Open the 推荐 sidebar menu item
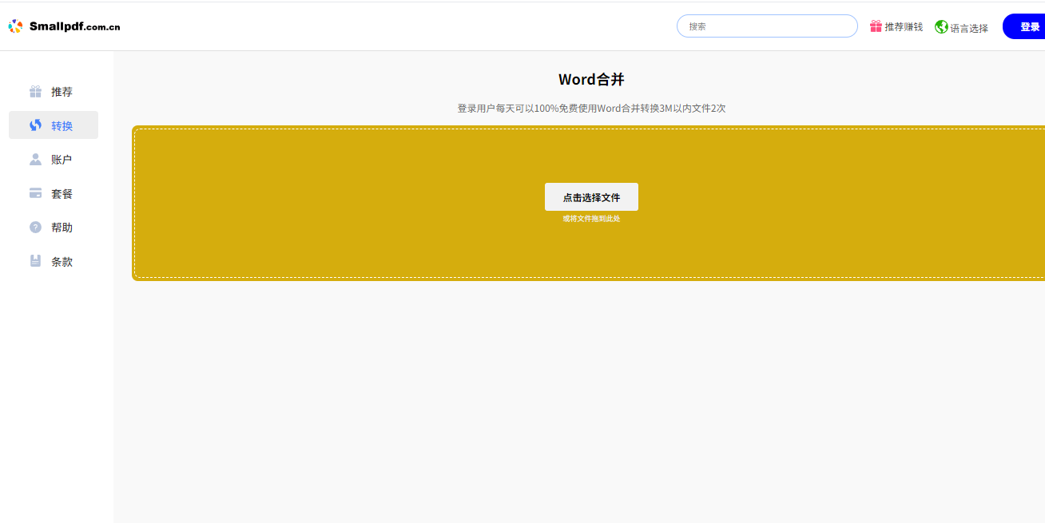This screenshot has height=523, width=1045. 62,92
